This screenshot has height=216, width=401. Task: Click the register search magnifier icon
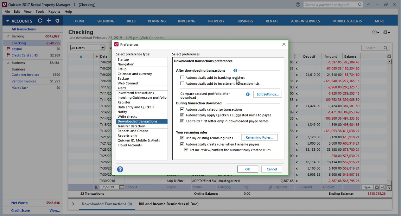(385, 48)
